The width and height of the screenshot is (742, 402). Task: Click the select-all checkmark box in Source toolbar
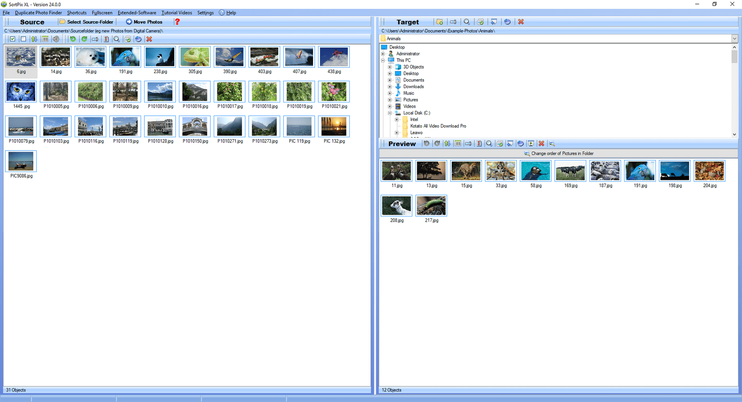pyautogui.click(x=13, y=39)
